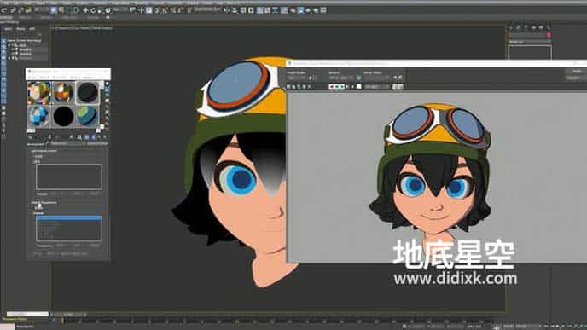Open the Render Preset dropdown
The height and width of the screenshot is (330, 587).
pyautogui.click(x=378, y=78)
